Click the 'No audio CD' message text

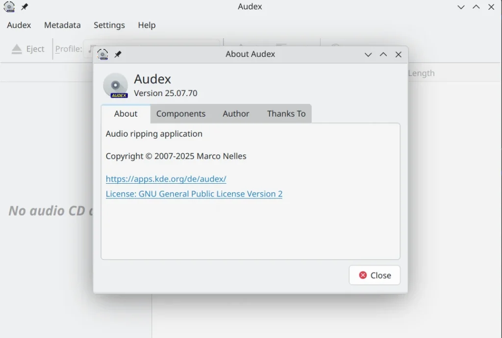coord(50,211)
